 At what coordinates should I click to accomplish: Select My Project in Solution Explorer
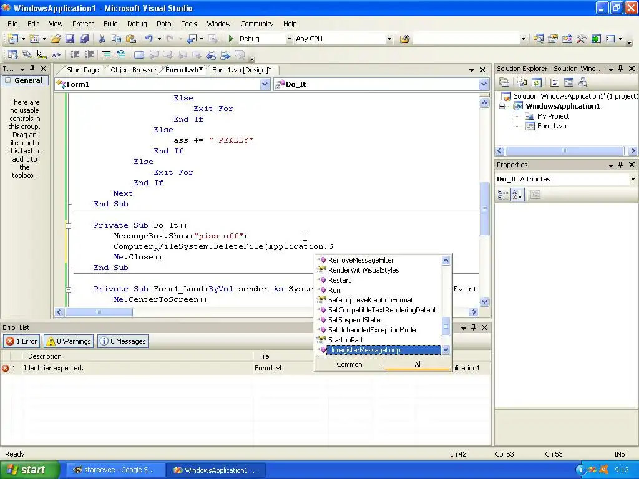coord(553,116)
